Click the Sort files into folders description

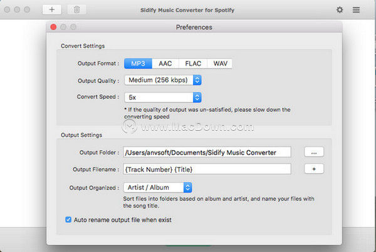pos(219,202)
